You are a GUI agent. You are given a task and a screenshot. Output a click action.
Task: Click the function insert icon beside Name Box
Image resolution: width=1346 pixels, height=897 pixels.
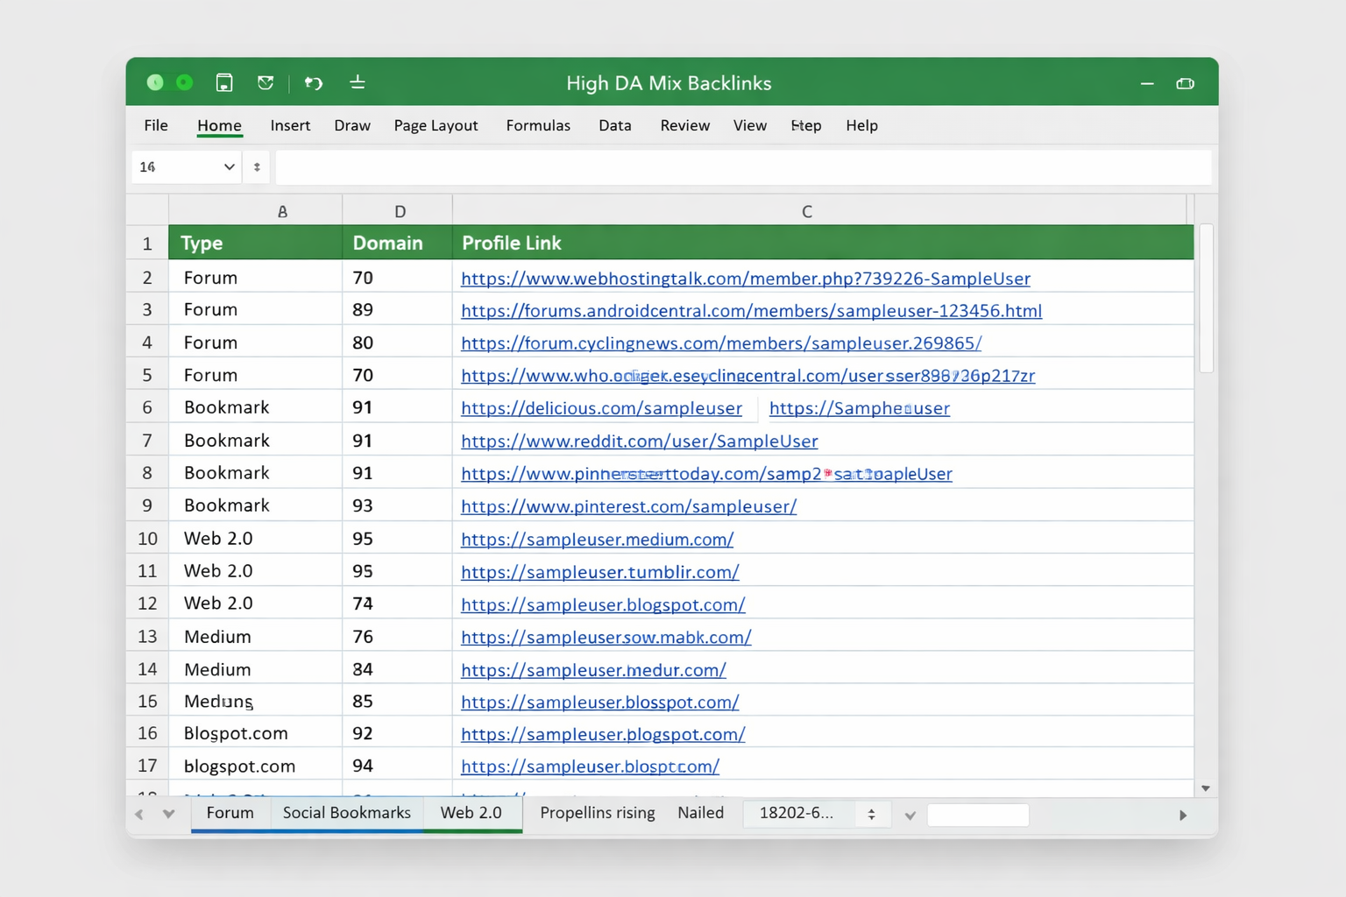pos(256,166)
